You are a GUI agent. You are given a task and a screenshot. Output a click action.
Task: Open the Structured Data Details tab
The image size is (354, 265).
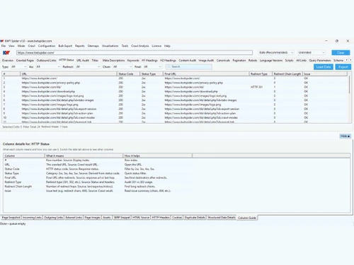point(222,218)
